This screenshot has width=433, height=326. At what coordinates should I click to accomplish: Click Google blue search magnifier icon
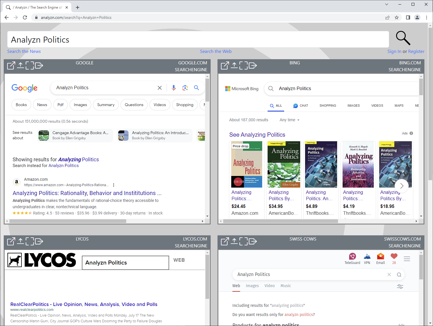[196, 88]
